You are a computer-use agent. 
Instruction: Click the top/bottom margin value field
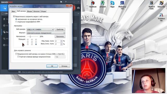[x=58, y=44]
